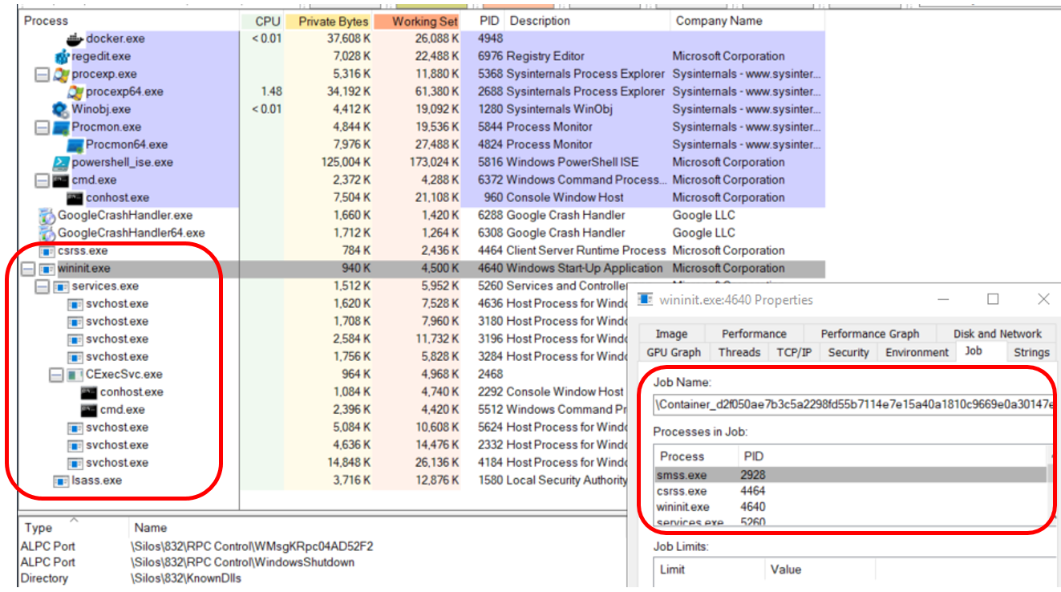
Task: Collapse the wininit.exe process tree
Action: click(x=27, y=269)
